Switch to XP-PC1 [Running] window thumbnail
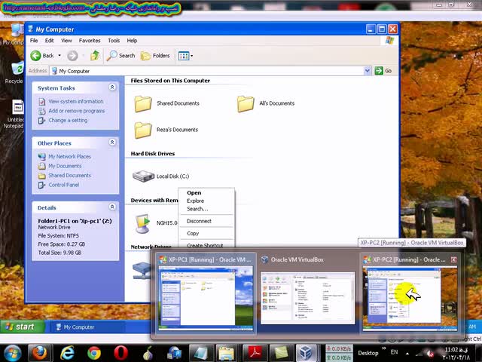Image resolution: width=482 pixels, height=362 pixels. pos(206,293)
